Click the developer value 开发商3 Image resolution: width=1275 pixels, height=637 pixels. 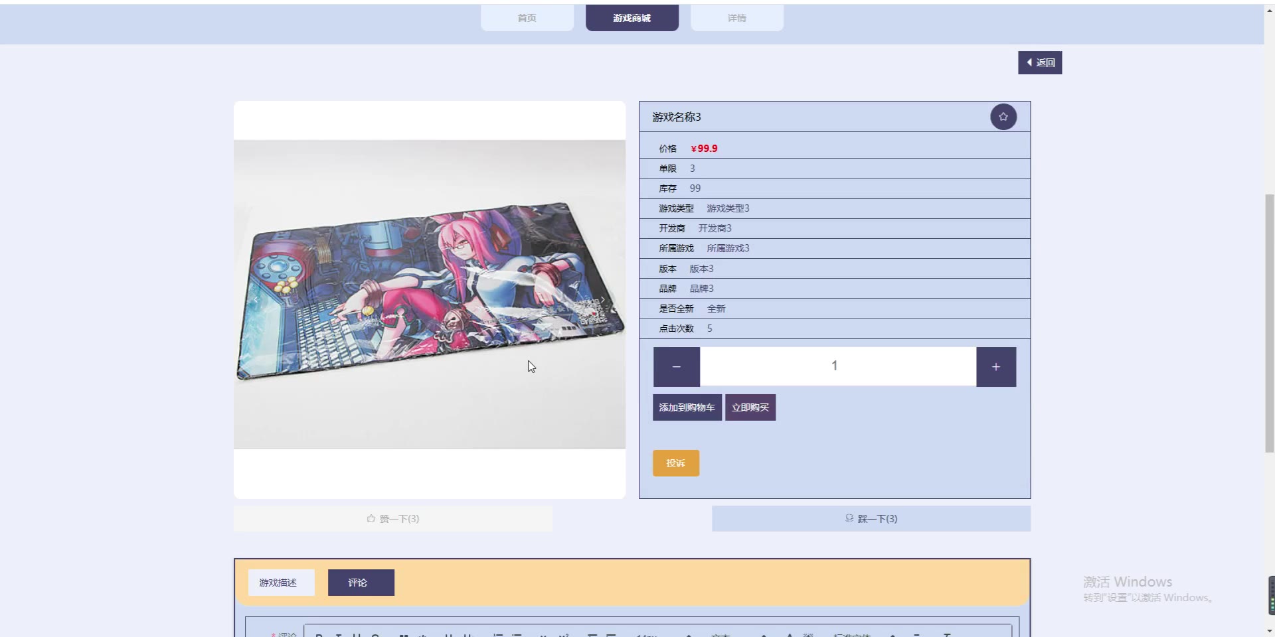pos(715,228)
